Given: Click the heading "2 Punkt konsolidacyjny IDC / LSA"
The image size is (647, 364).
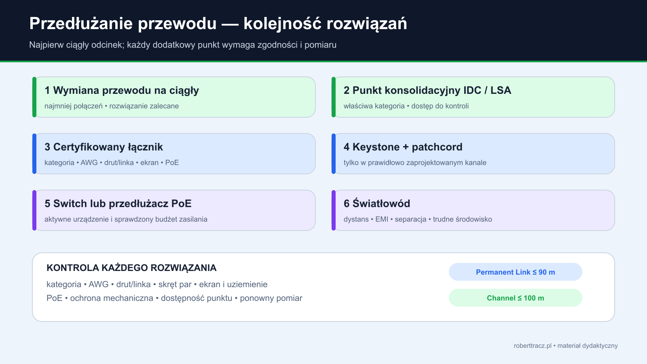Looking at the screenshot, I should tap(427, 90).
